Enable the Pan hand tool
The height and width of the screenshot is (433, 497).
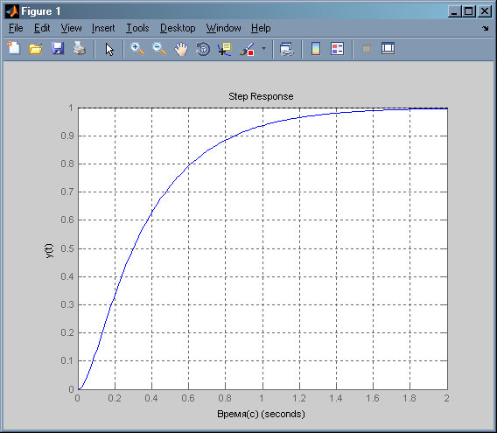point(181,49)
